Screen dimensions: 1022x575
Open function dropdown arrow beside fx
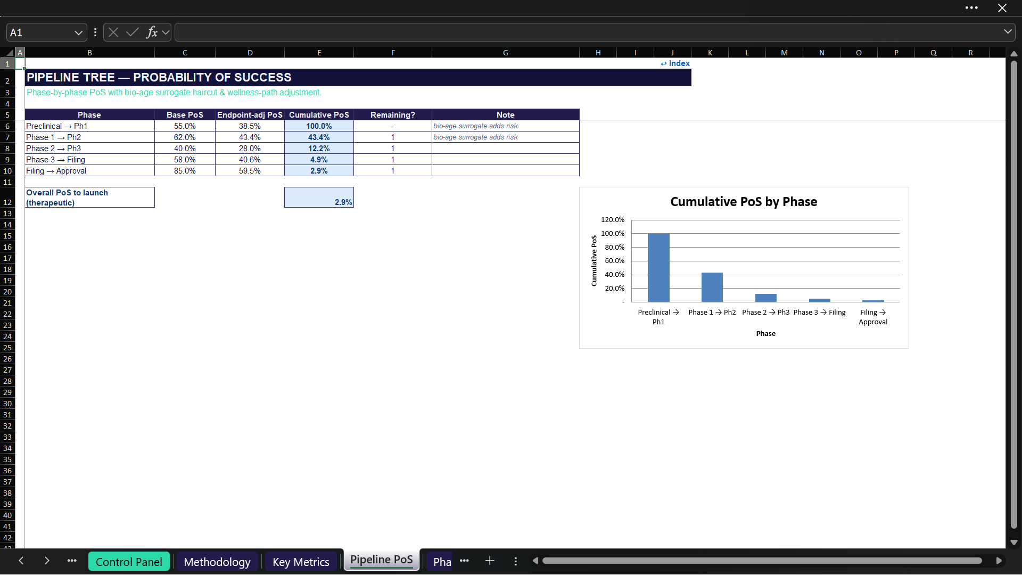coord(166,32)
